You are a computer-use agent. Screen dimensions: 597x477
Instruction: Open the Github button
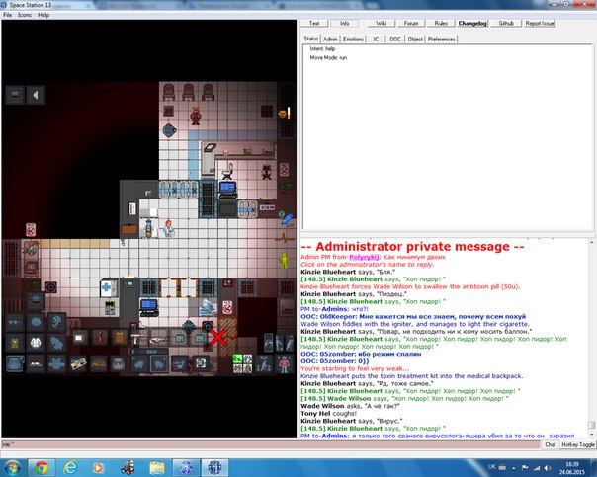[x=506, y=23]
